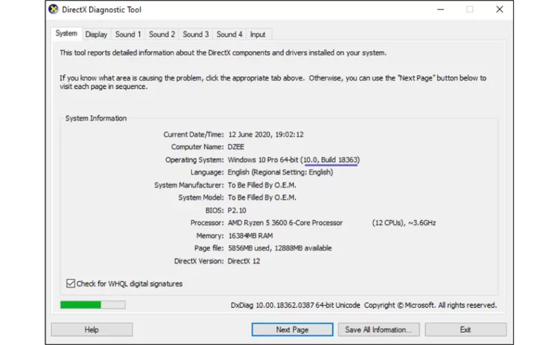Click the Next Page button
552x345 pixels.
click(292, 330)
